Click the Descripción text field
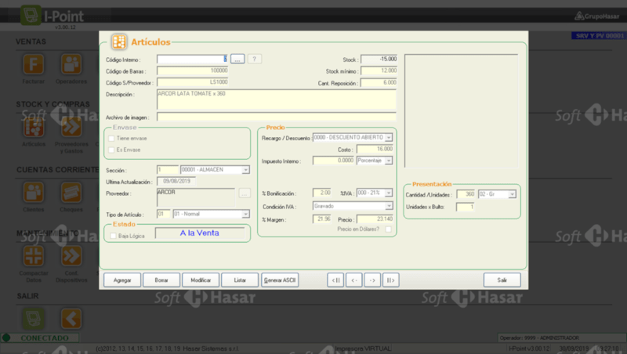Viewport: 627px width, 354px height. [276, 99]
